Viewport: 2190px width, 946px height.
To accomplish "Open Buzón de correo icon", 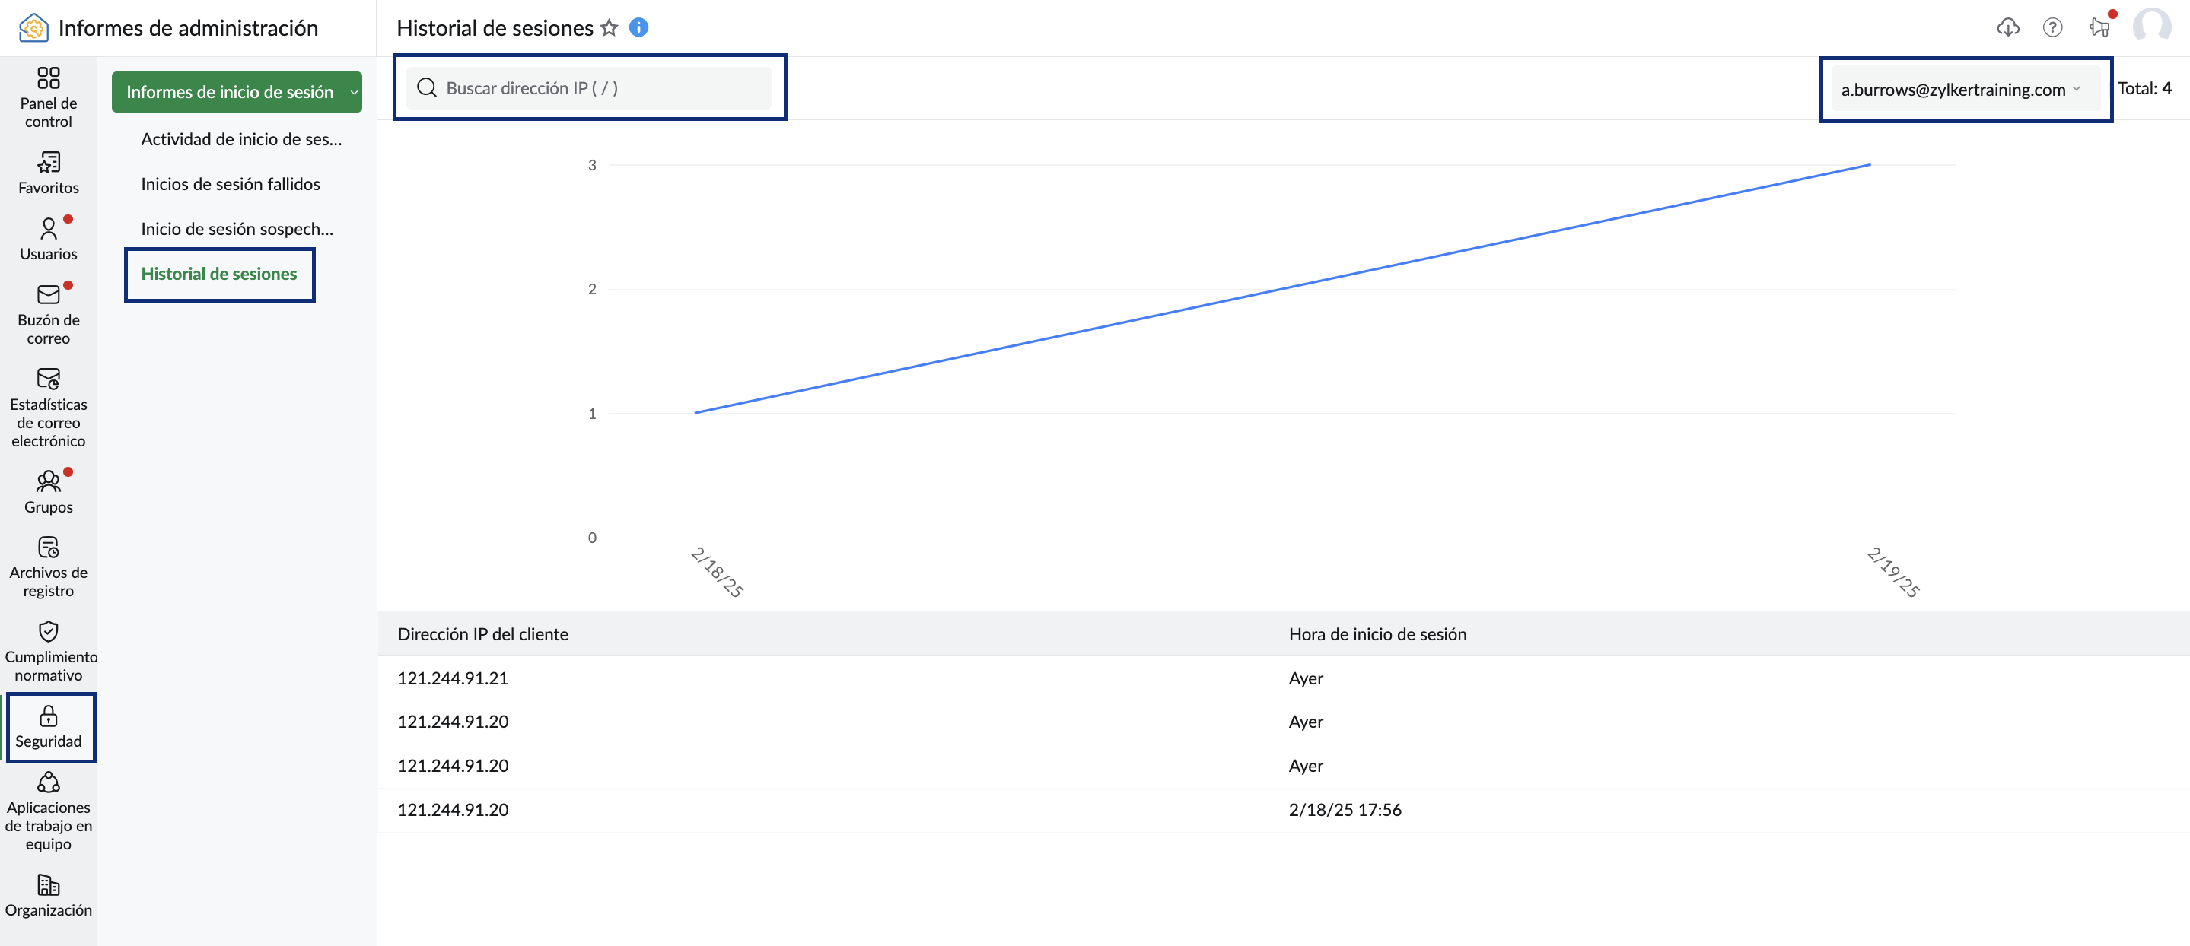I will [x=49, y=295].
